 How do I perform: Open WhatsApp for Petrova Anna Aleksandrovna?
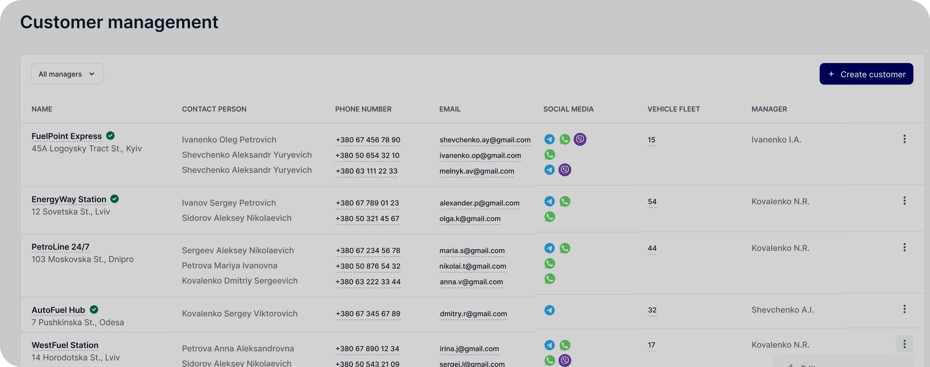coord(565,345)
